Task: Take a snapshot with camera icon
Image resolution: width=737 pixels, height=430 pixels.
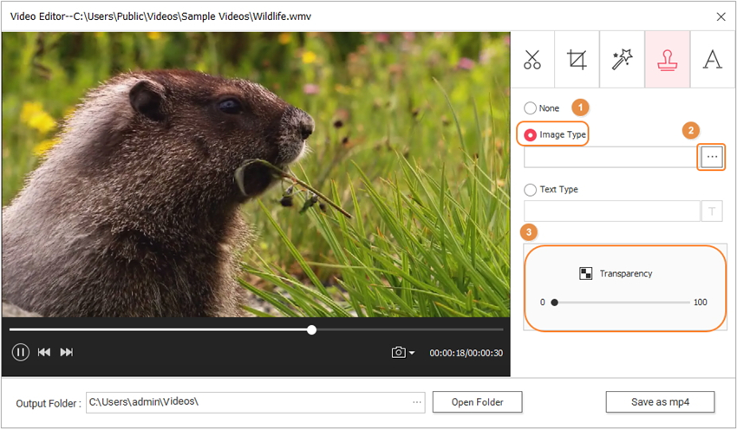Action: (x=398, y=352)
